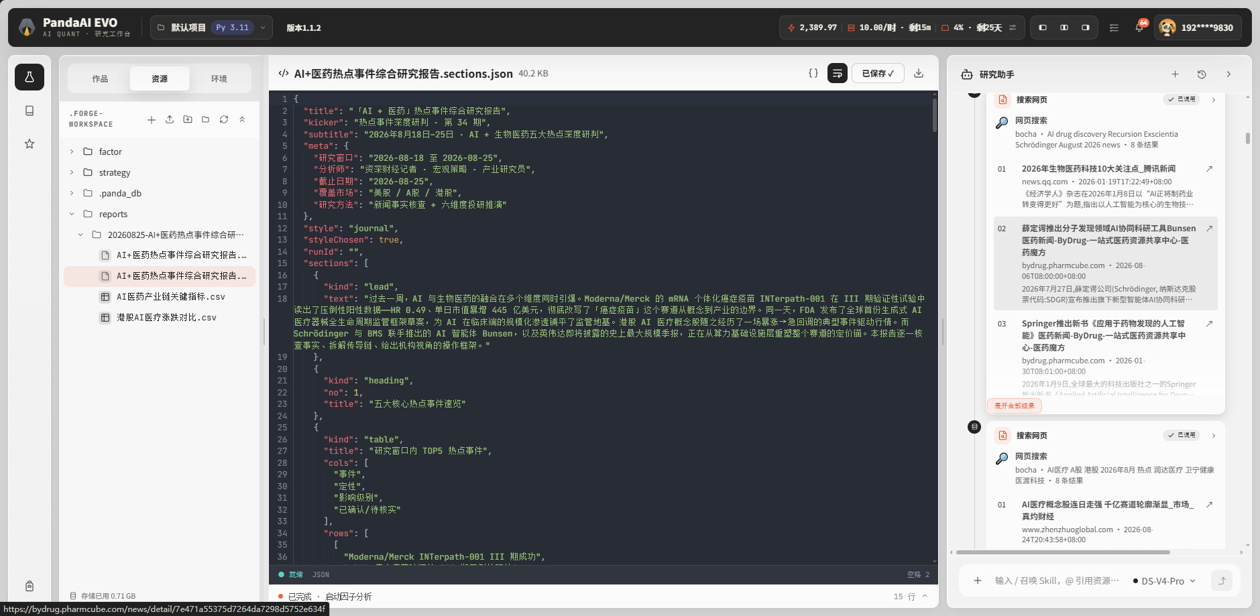Click the attach plus icon in chat input
This screenshot has width=1260, height=616.
click(x=978, y=580)
